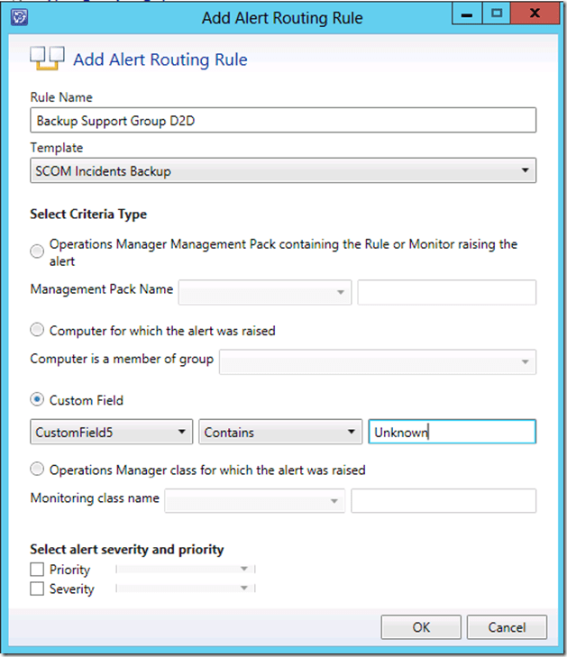Focus the custom field value box containing Unknown
Screen dimensions: 567x657
[452, 433]
